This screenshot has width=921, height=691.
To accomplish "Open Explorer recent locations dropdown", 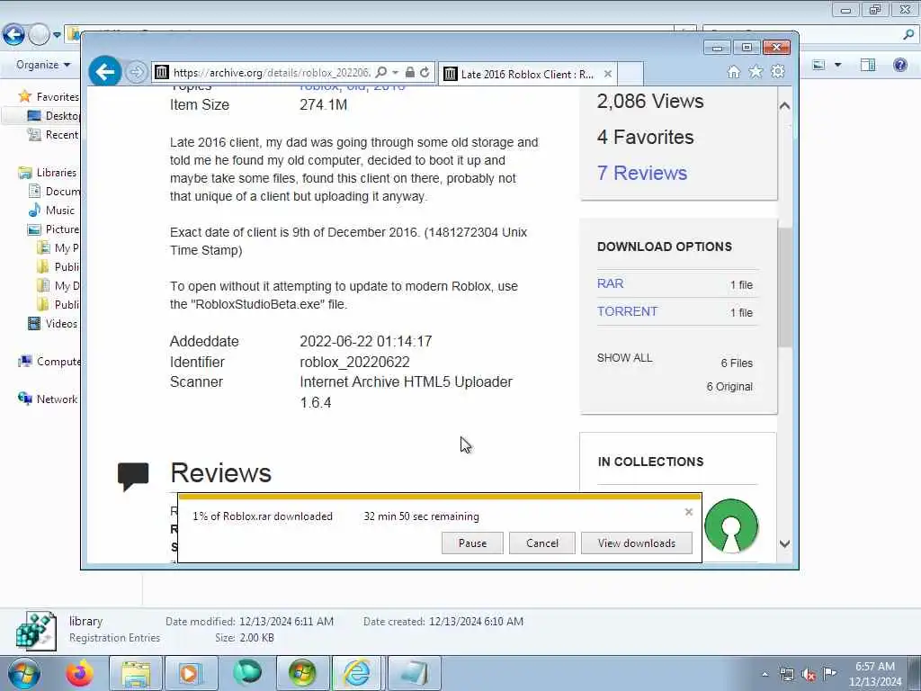I will (x=57, y=35).
